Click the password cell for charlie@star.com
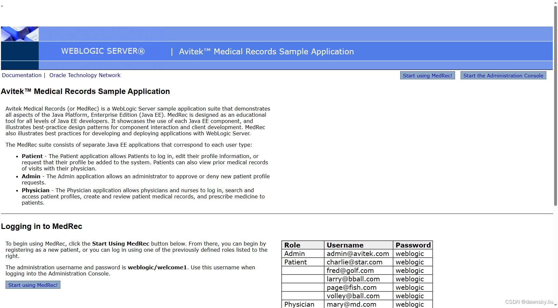 [413, 262]
